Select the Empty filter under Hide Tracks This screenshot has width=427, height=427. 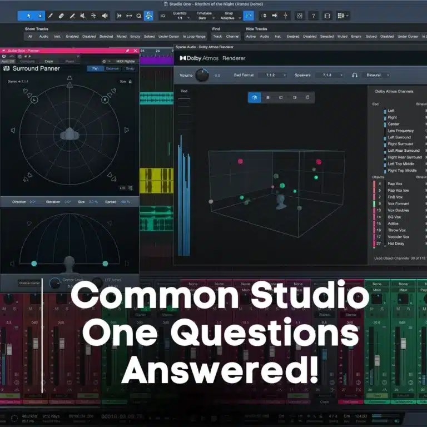356,37
